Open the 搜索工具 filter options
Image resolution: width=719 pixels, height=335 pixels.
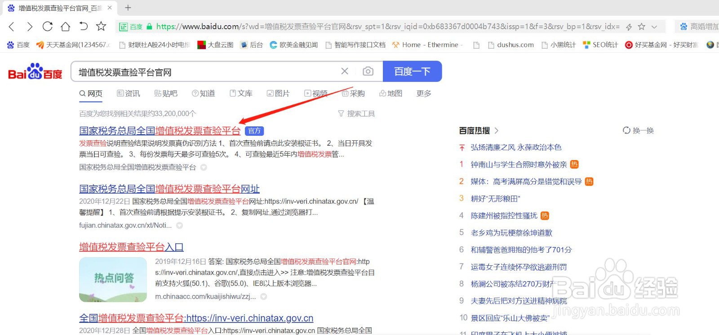coord(356,114)
